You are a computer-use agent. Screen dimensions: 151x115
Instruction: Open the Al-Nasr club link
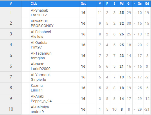click(37, 64)
